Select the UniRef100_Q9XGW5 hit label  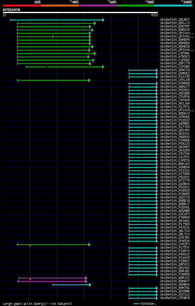pyautogui.click(x=175, y=93)
